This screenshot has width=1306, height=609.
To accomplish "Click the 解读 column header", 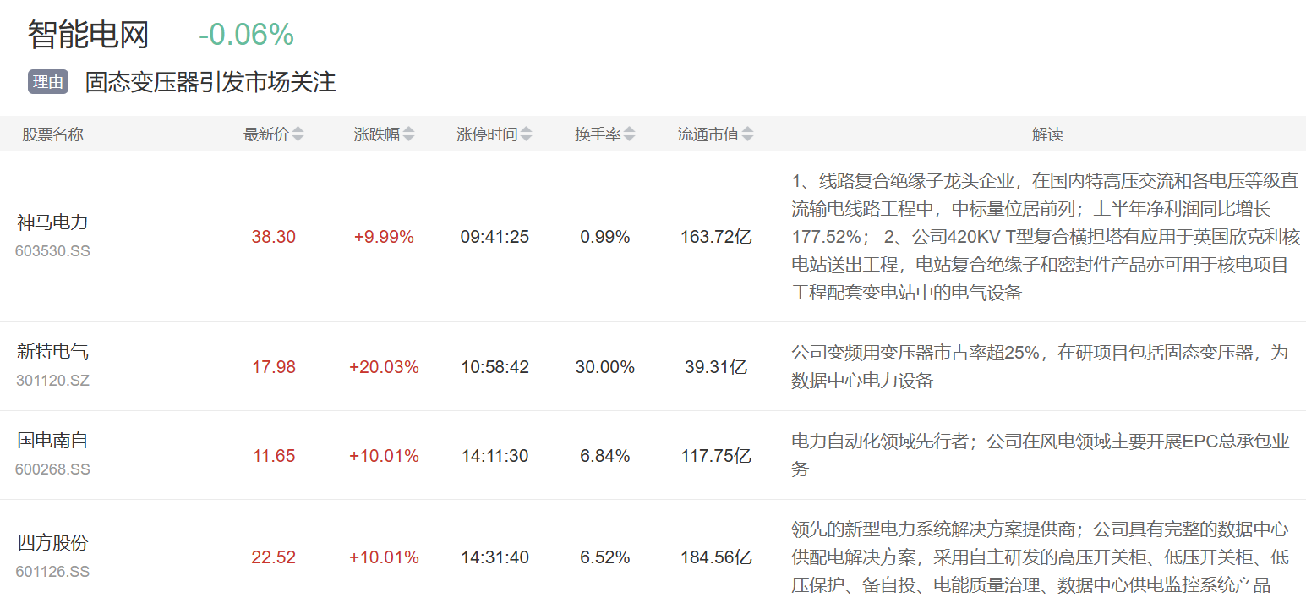I will click(1047, 134).
